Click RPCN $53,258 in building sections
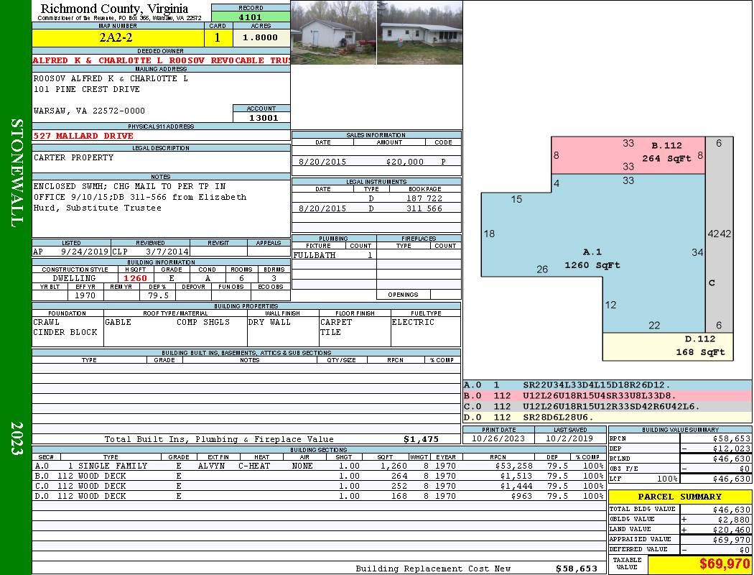Viewport: 754px width, 575px height. 513,466
